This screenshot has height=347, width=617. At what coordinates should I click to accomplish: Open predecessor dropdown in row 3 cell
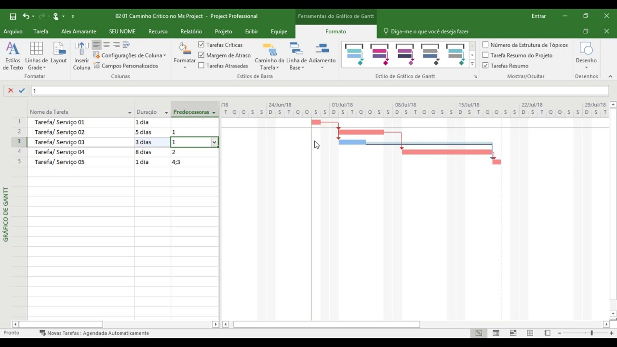coord(214,142)
